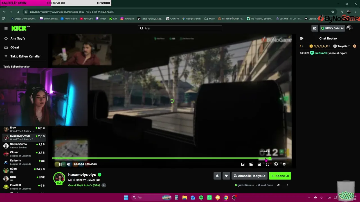Open the browser apps grid shortcut
Image resolution: width=360 pixels, height=202 pixels.
4,19
